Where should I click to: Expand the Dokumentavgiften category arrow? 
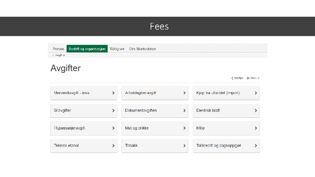tap(184, 110)
